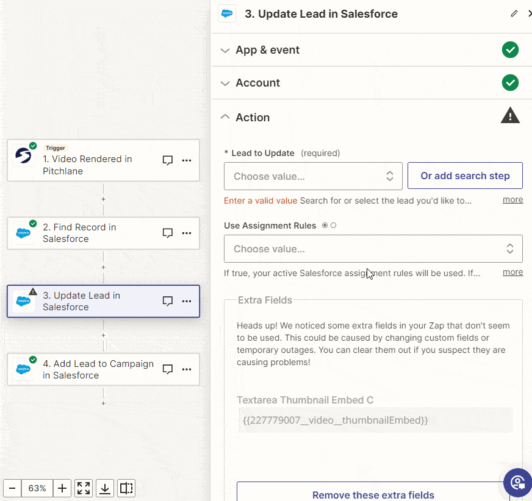This screenshot has height=501, width=532.
Task: Open comment icon on Find Record step
Action: pos(168,233)
